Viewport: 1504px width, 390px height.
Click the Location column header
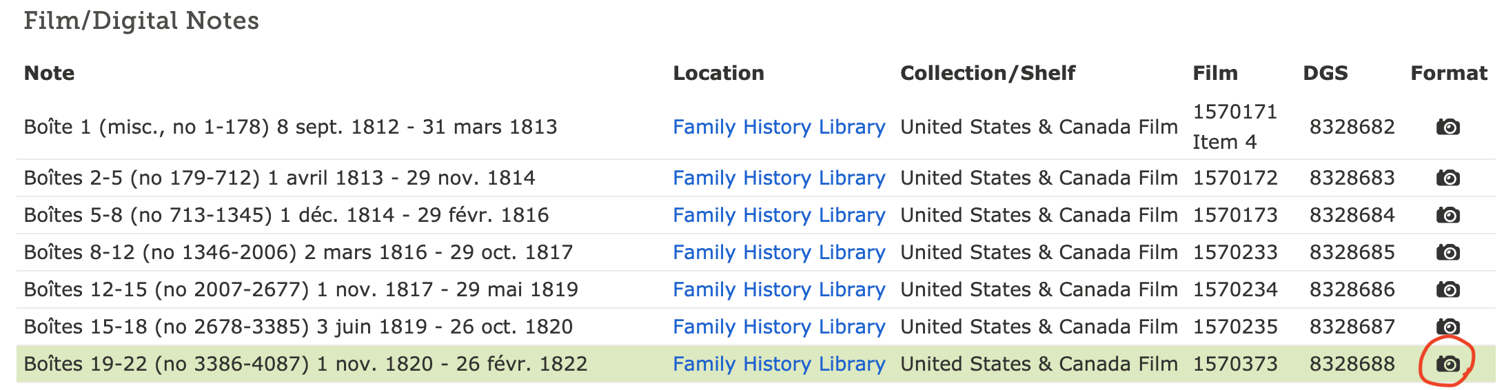[x=718, y=74]
